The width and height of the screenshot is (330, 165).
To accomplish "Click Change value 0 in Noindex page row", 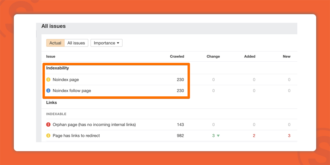I will click(214, 80).
